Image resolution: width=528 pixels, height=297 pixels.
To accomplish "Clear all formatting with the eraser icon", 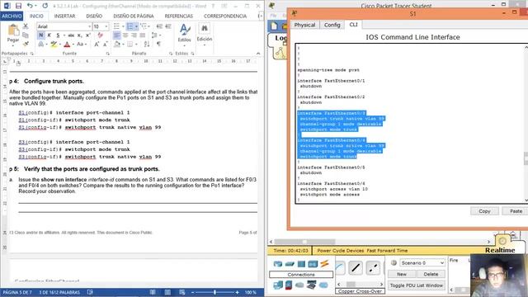I will point(101,35).
